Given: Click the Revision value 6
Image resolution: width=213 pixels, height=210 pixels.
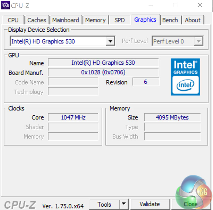Looking at the screenshot, I should [146, 82].
